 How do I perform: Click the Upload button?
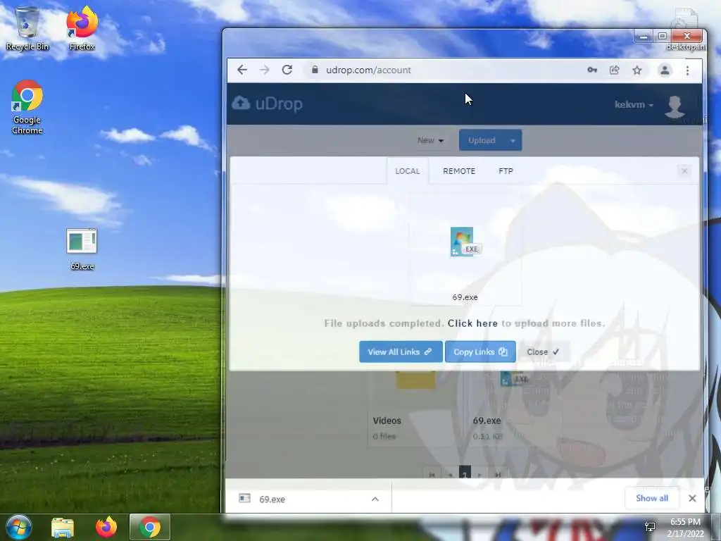(482, 140)
